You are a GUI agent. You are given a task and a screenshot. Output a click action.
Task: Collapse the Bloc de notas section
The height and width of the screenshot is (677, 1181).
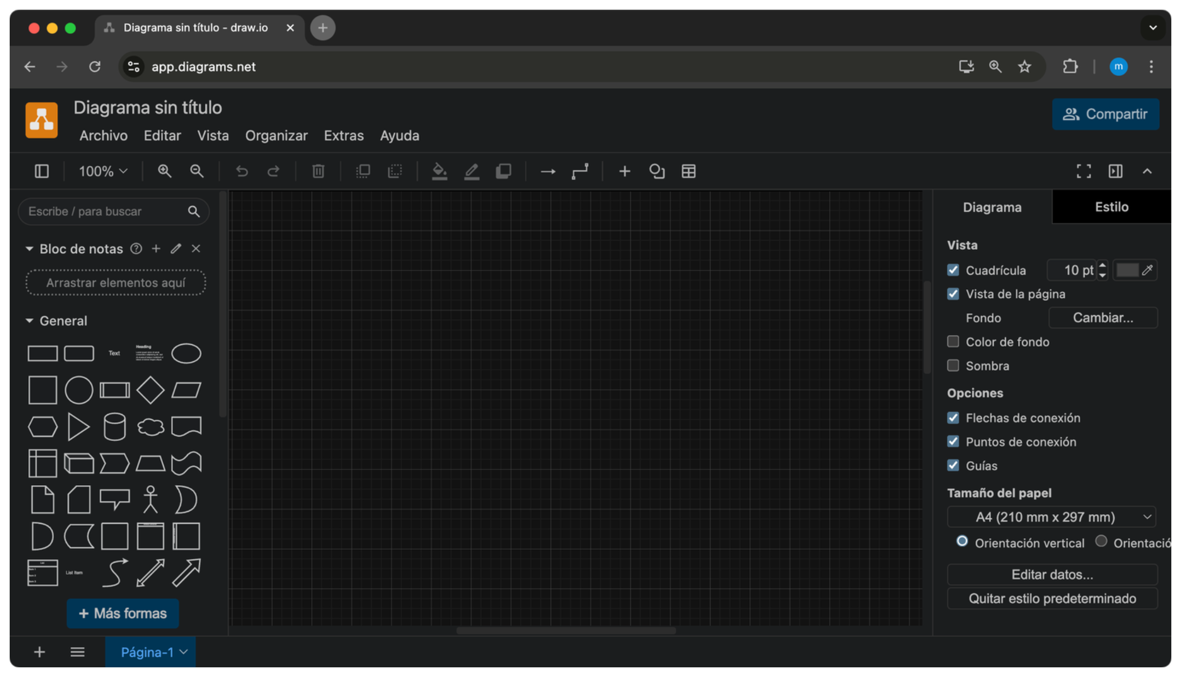[x=29, y=249]
